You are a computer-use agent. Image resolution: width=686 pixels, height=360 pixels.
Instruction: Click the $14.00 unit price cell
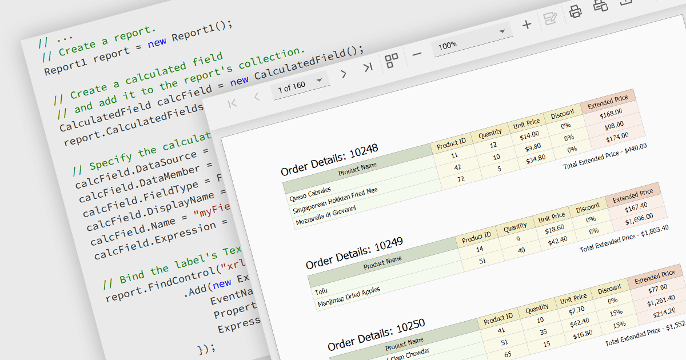pos(530,135)
